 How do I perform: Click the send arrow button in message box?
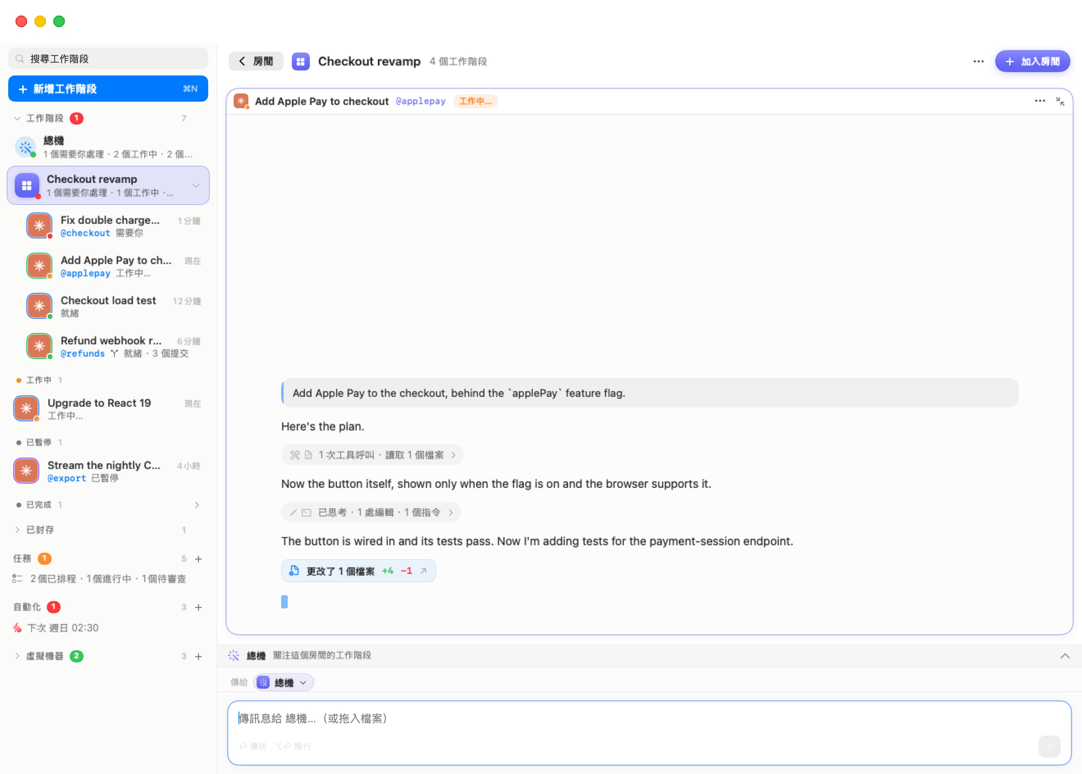coord(1049,747)
